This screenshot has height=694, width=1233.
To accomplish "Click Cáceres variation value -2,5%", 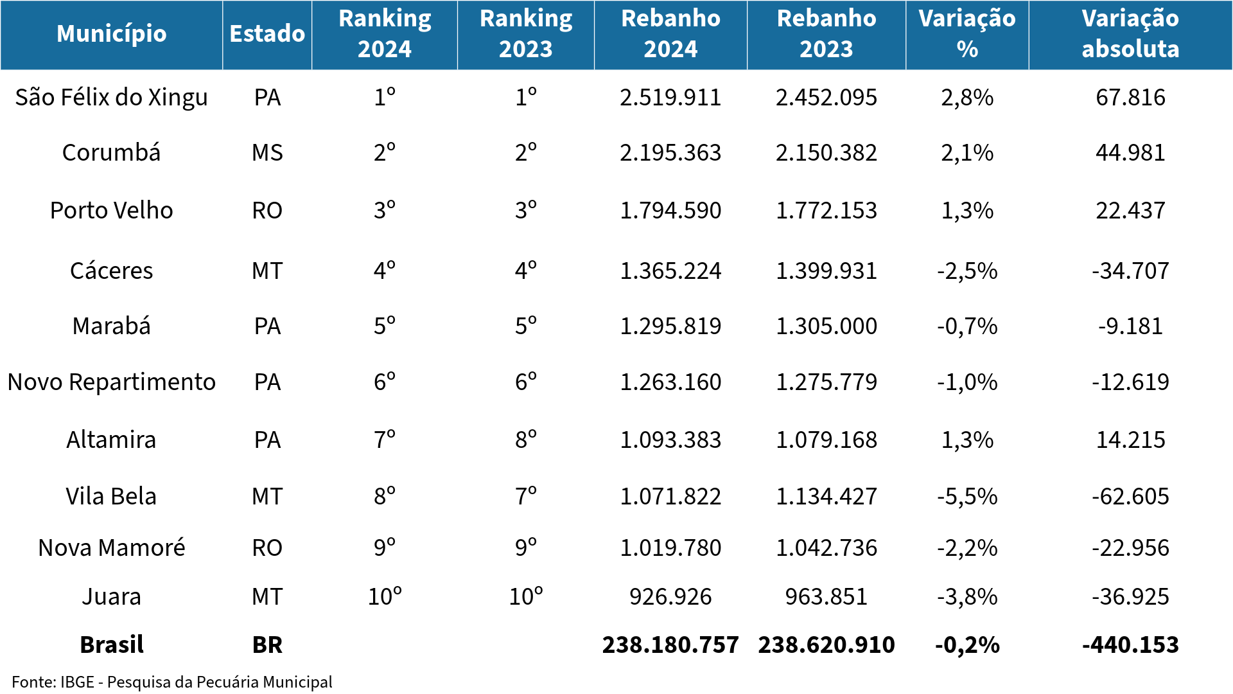I will pyautogui.click(x=967, y=271).
